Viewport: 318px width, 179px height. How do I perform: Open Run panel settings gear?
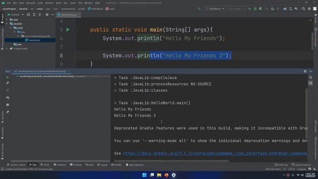click(x=305, y=71)
